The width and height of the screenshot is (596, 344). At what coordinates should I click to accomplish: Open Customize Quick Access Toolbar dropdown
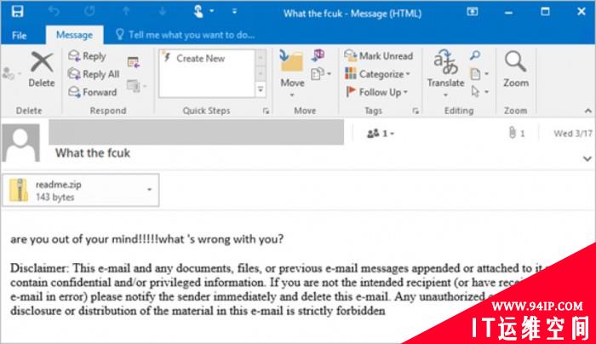click(234, 11)
